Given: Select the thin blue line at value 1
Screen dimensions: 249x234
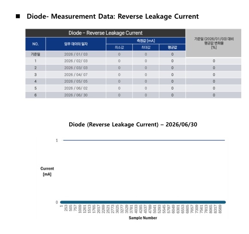Looking at the screenshot, I should point(144,140).
